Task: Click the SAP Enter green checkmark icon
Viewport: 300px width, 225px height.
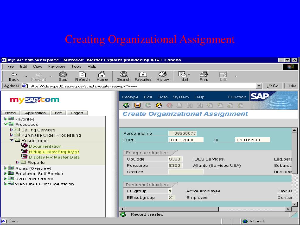Action: [x=126, y=105]
